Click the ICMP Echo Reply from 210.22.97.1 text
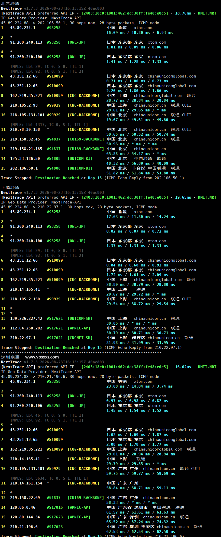Image resolution: width=221 pixels, height=537 pixels. 143,348
